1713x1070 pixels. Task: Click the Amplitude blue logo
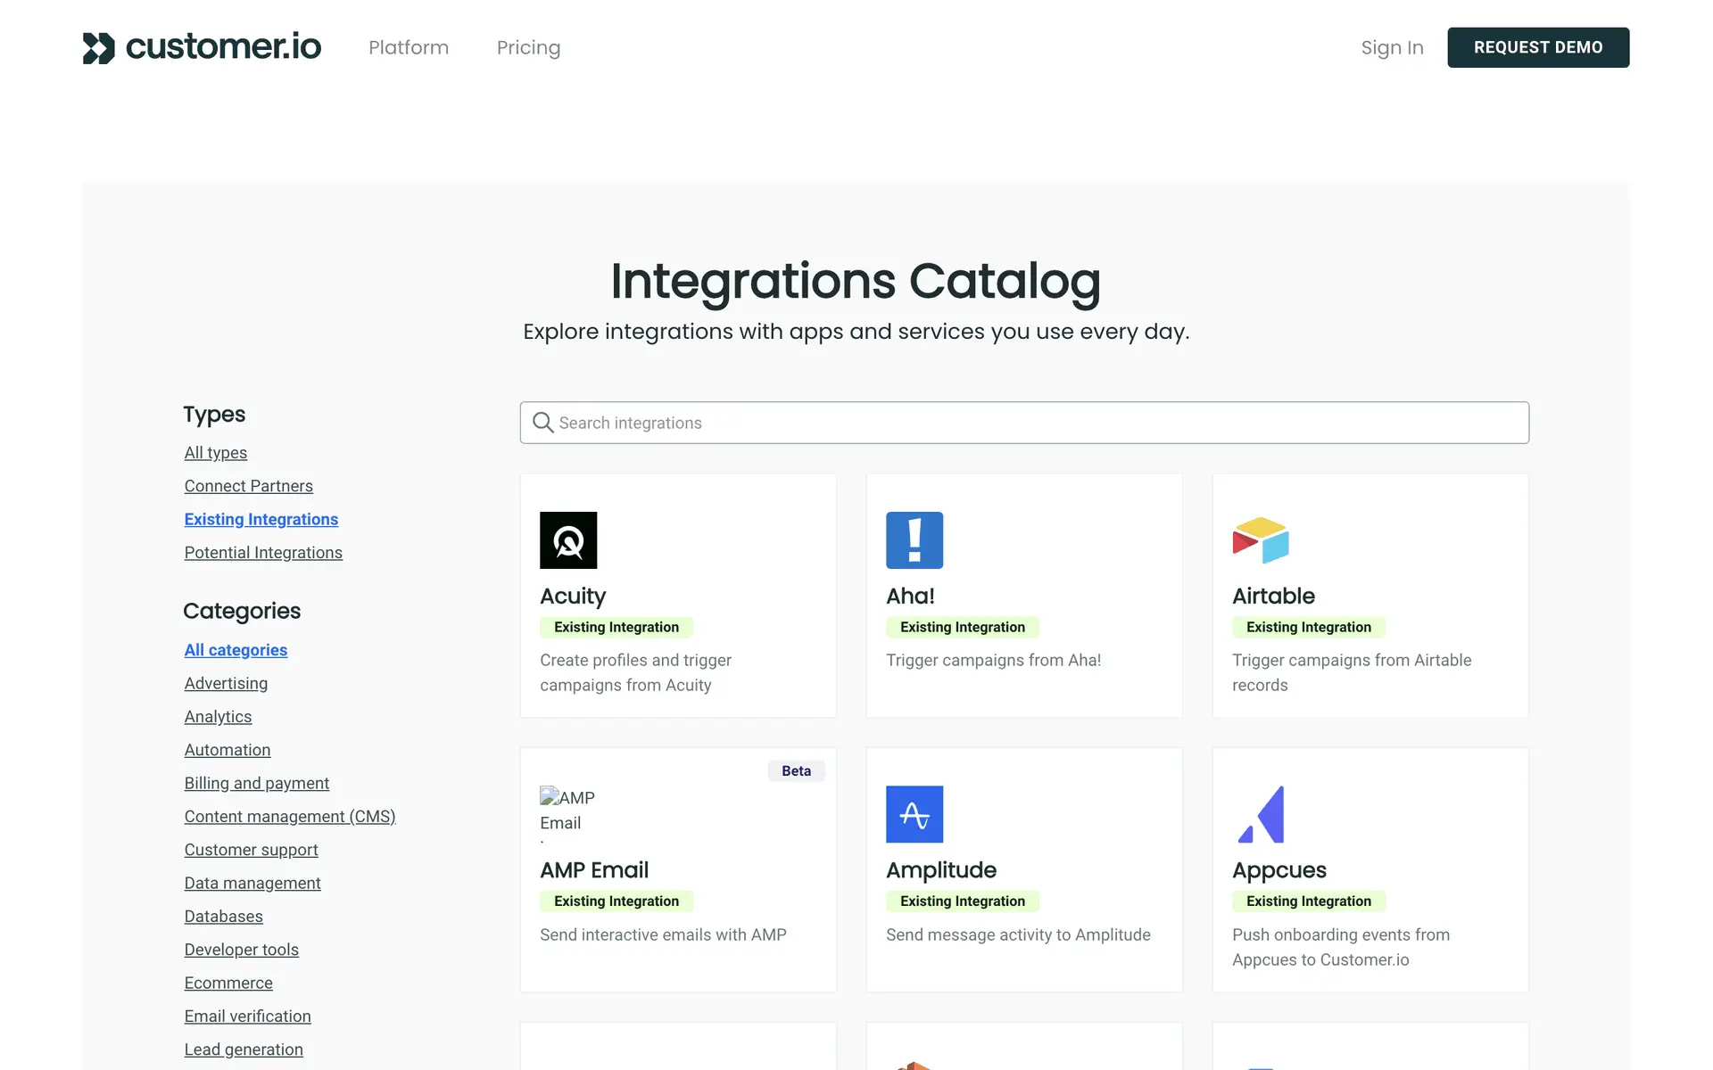coord(914,814)
